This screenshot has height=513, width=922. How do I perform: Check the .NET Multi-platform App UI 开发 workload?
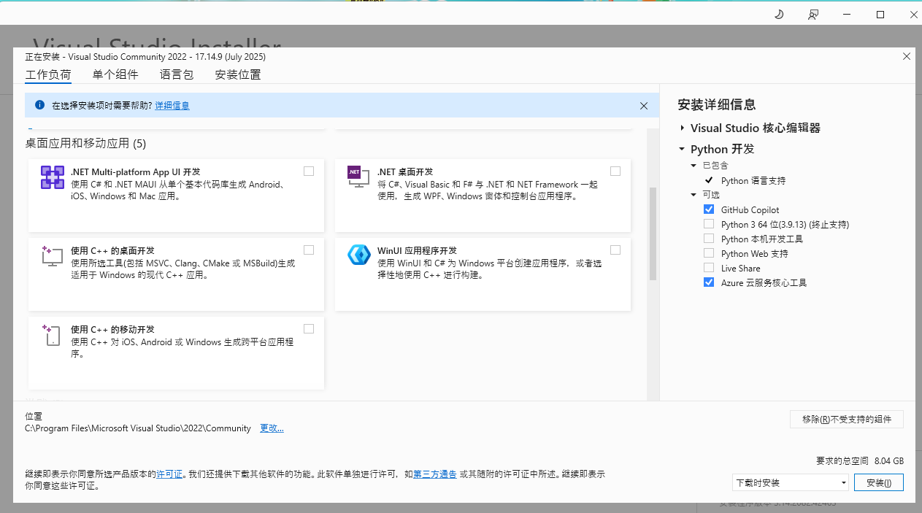coord(309,171)
